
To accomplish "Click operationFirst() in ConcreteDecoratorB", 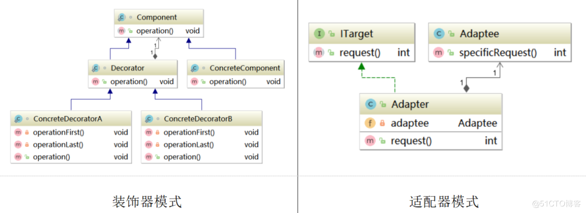I will (x=189, y=132).
